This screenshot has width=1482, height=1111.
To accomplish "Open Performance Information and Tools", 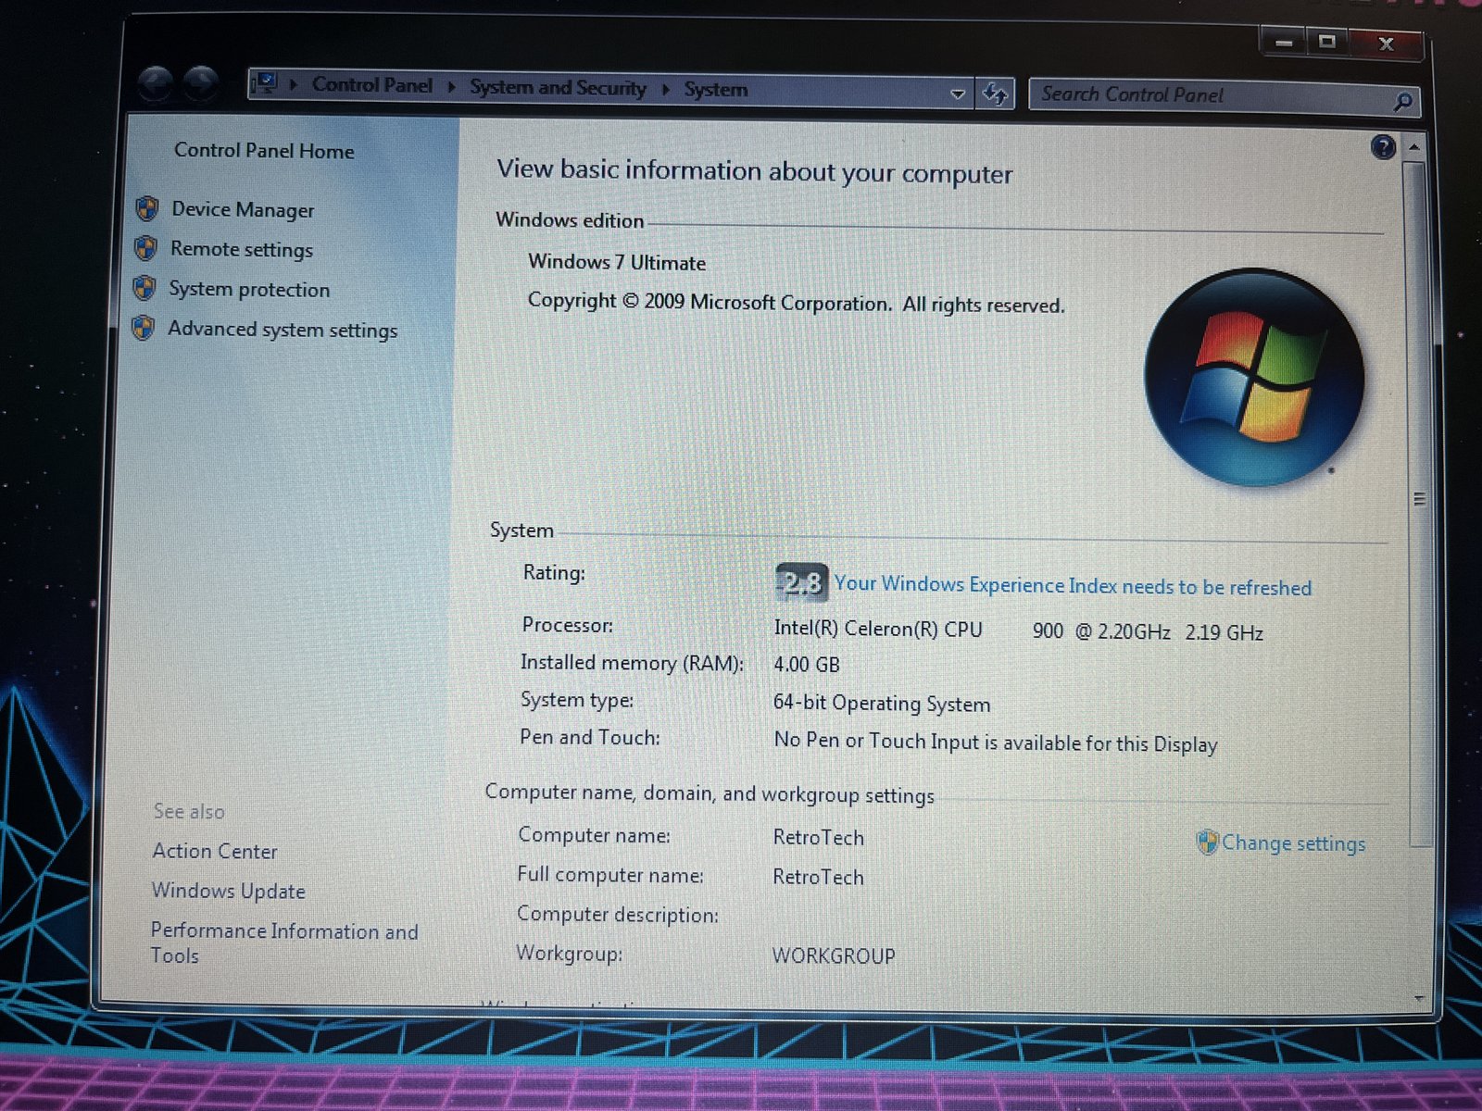I will (284, 942).
